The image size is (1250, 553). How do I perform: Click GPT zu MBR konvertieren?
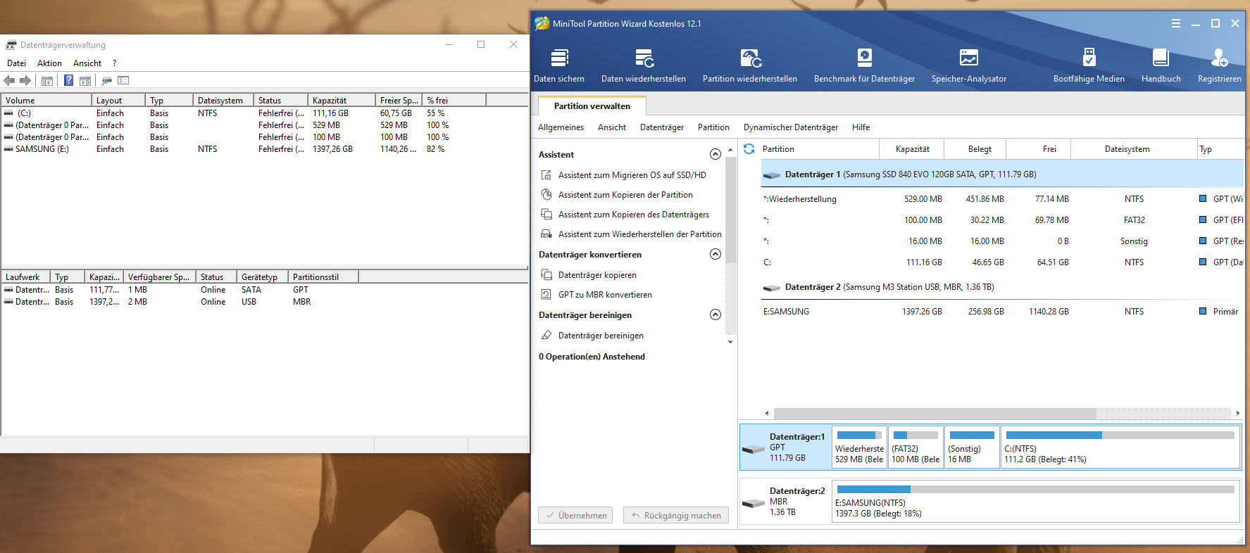[x=605, y=295]
